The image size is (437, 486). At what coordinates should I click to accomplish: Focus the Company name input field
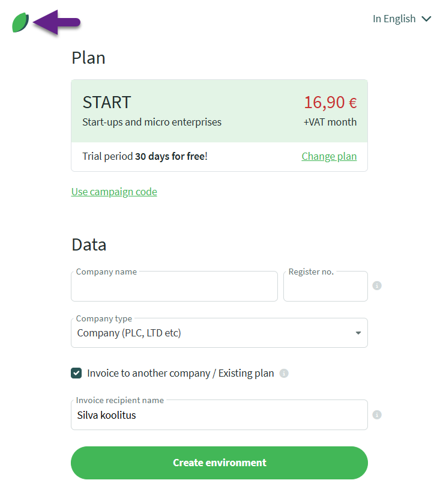pos(174,288)
